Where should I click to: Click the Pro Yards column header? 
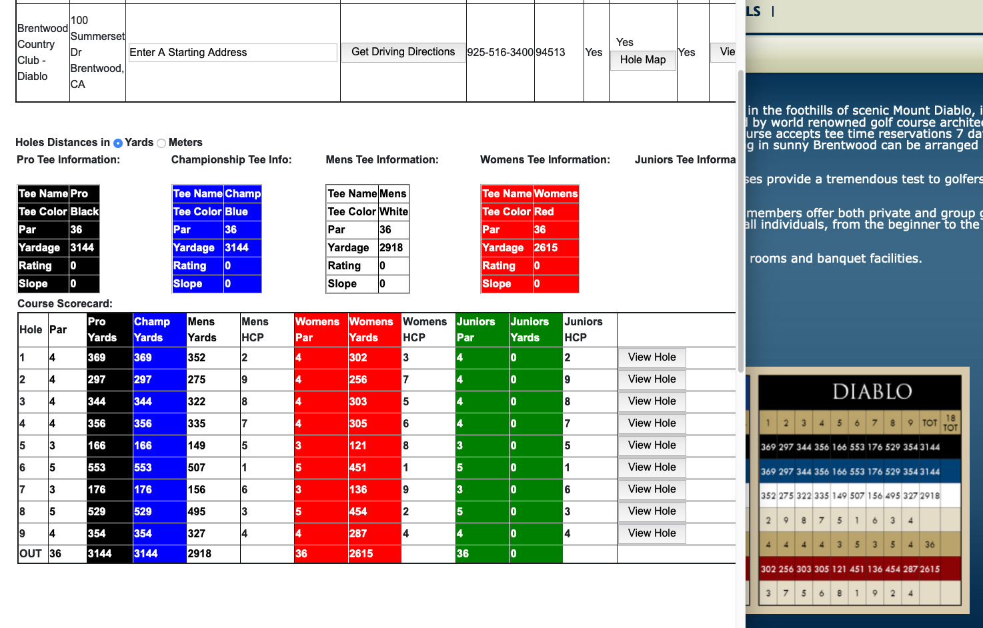(109, 330)
